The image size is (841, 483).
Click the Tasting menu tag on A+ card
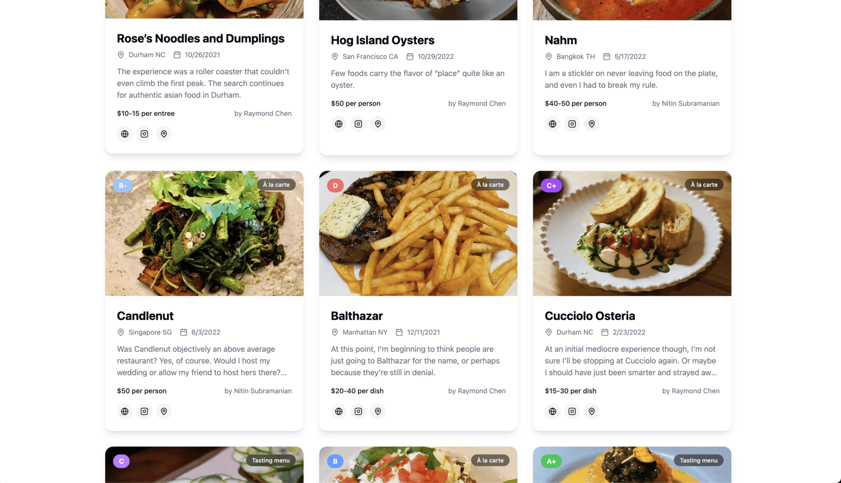(699, 460)
